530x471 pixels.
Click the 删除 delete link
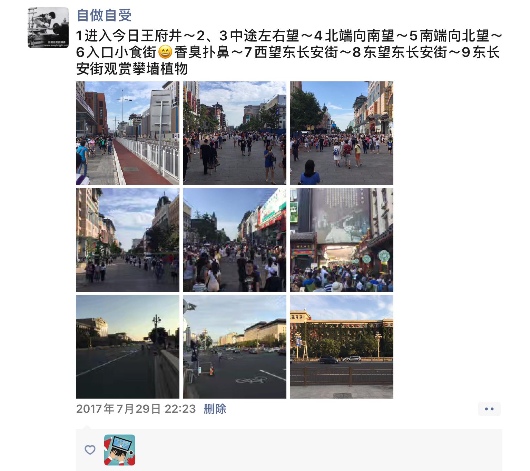point(215,409)
